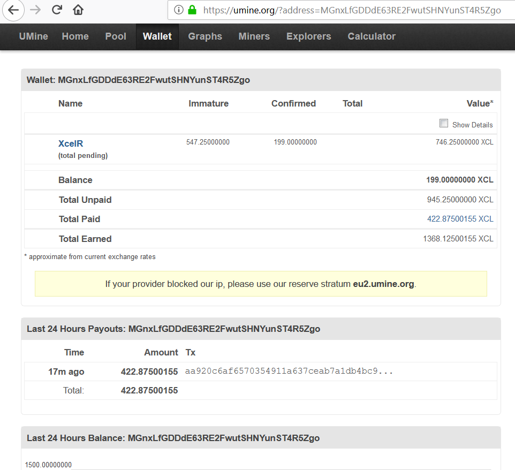Click the Confirmed column header

click(293, 103)
